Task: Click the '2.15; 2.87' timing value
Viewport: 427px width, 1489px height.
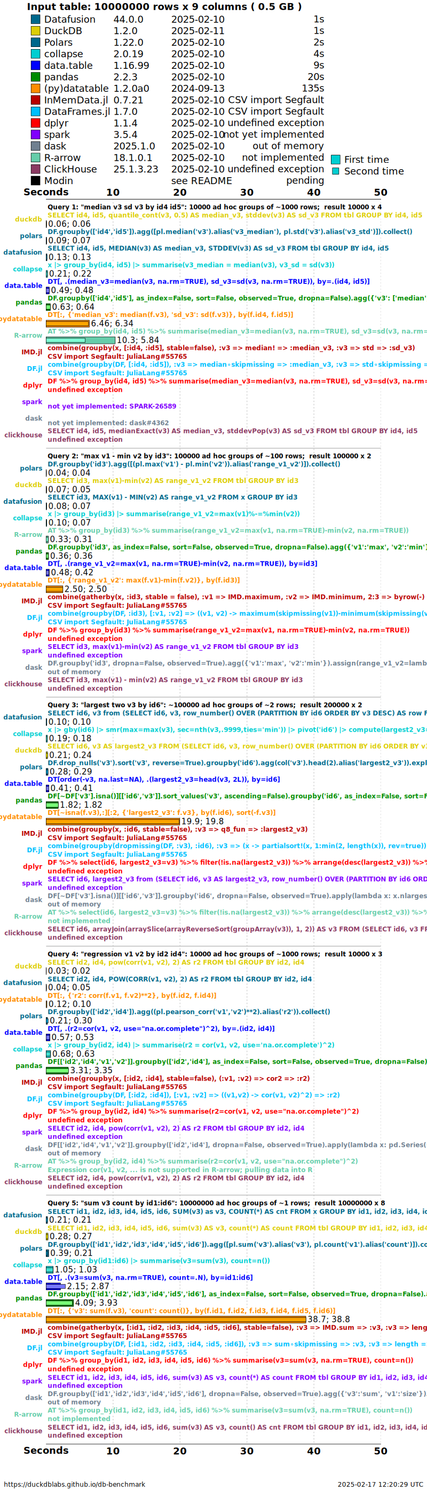Action: [88, 1286]
